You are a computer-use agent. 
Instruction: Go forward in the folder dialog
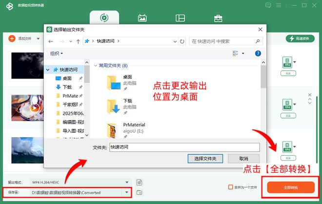coord(61,41)
